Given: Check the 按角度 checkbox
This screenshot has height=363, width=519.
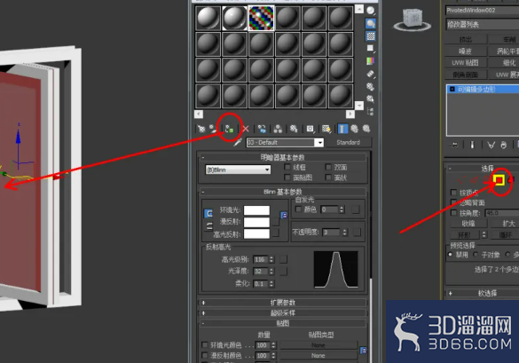Looking at the screenshot, I should tap(454, 213).
